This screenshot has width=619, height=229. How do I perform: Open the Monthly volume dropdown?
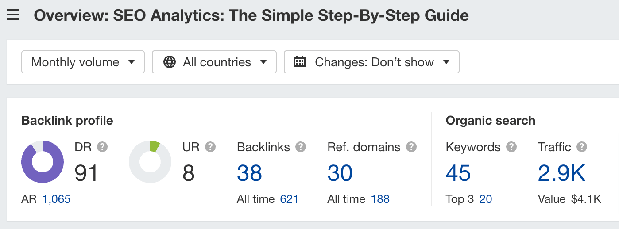pos(83,62)
